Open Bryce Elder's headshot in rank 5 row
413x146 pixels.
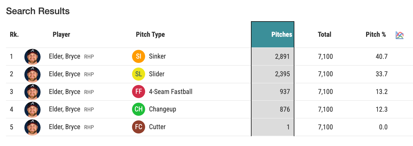[x=32, y=127]
